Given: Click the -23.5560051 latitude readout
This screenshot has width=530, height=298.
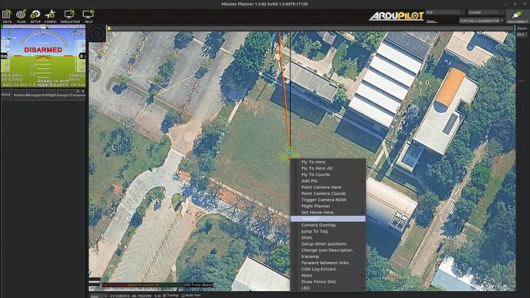Looking at the screenshot, I should [120, 296].
